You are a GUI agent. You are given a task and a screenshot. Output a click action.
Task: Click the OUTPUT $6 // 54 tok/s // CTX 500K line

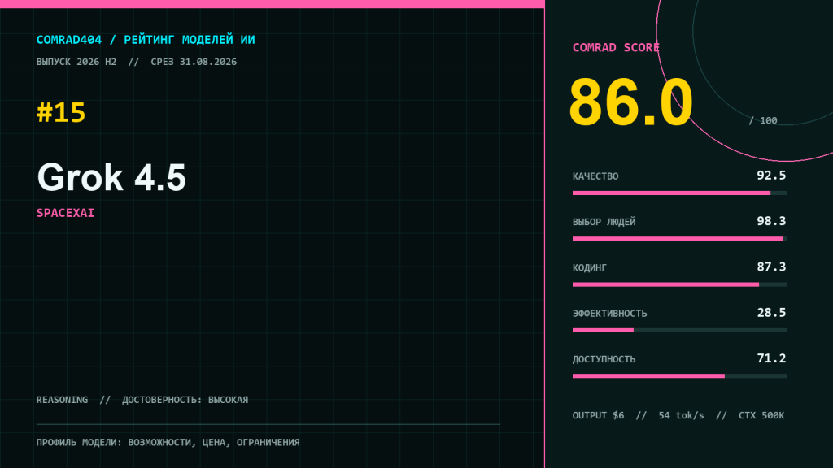click(678, 415)
